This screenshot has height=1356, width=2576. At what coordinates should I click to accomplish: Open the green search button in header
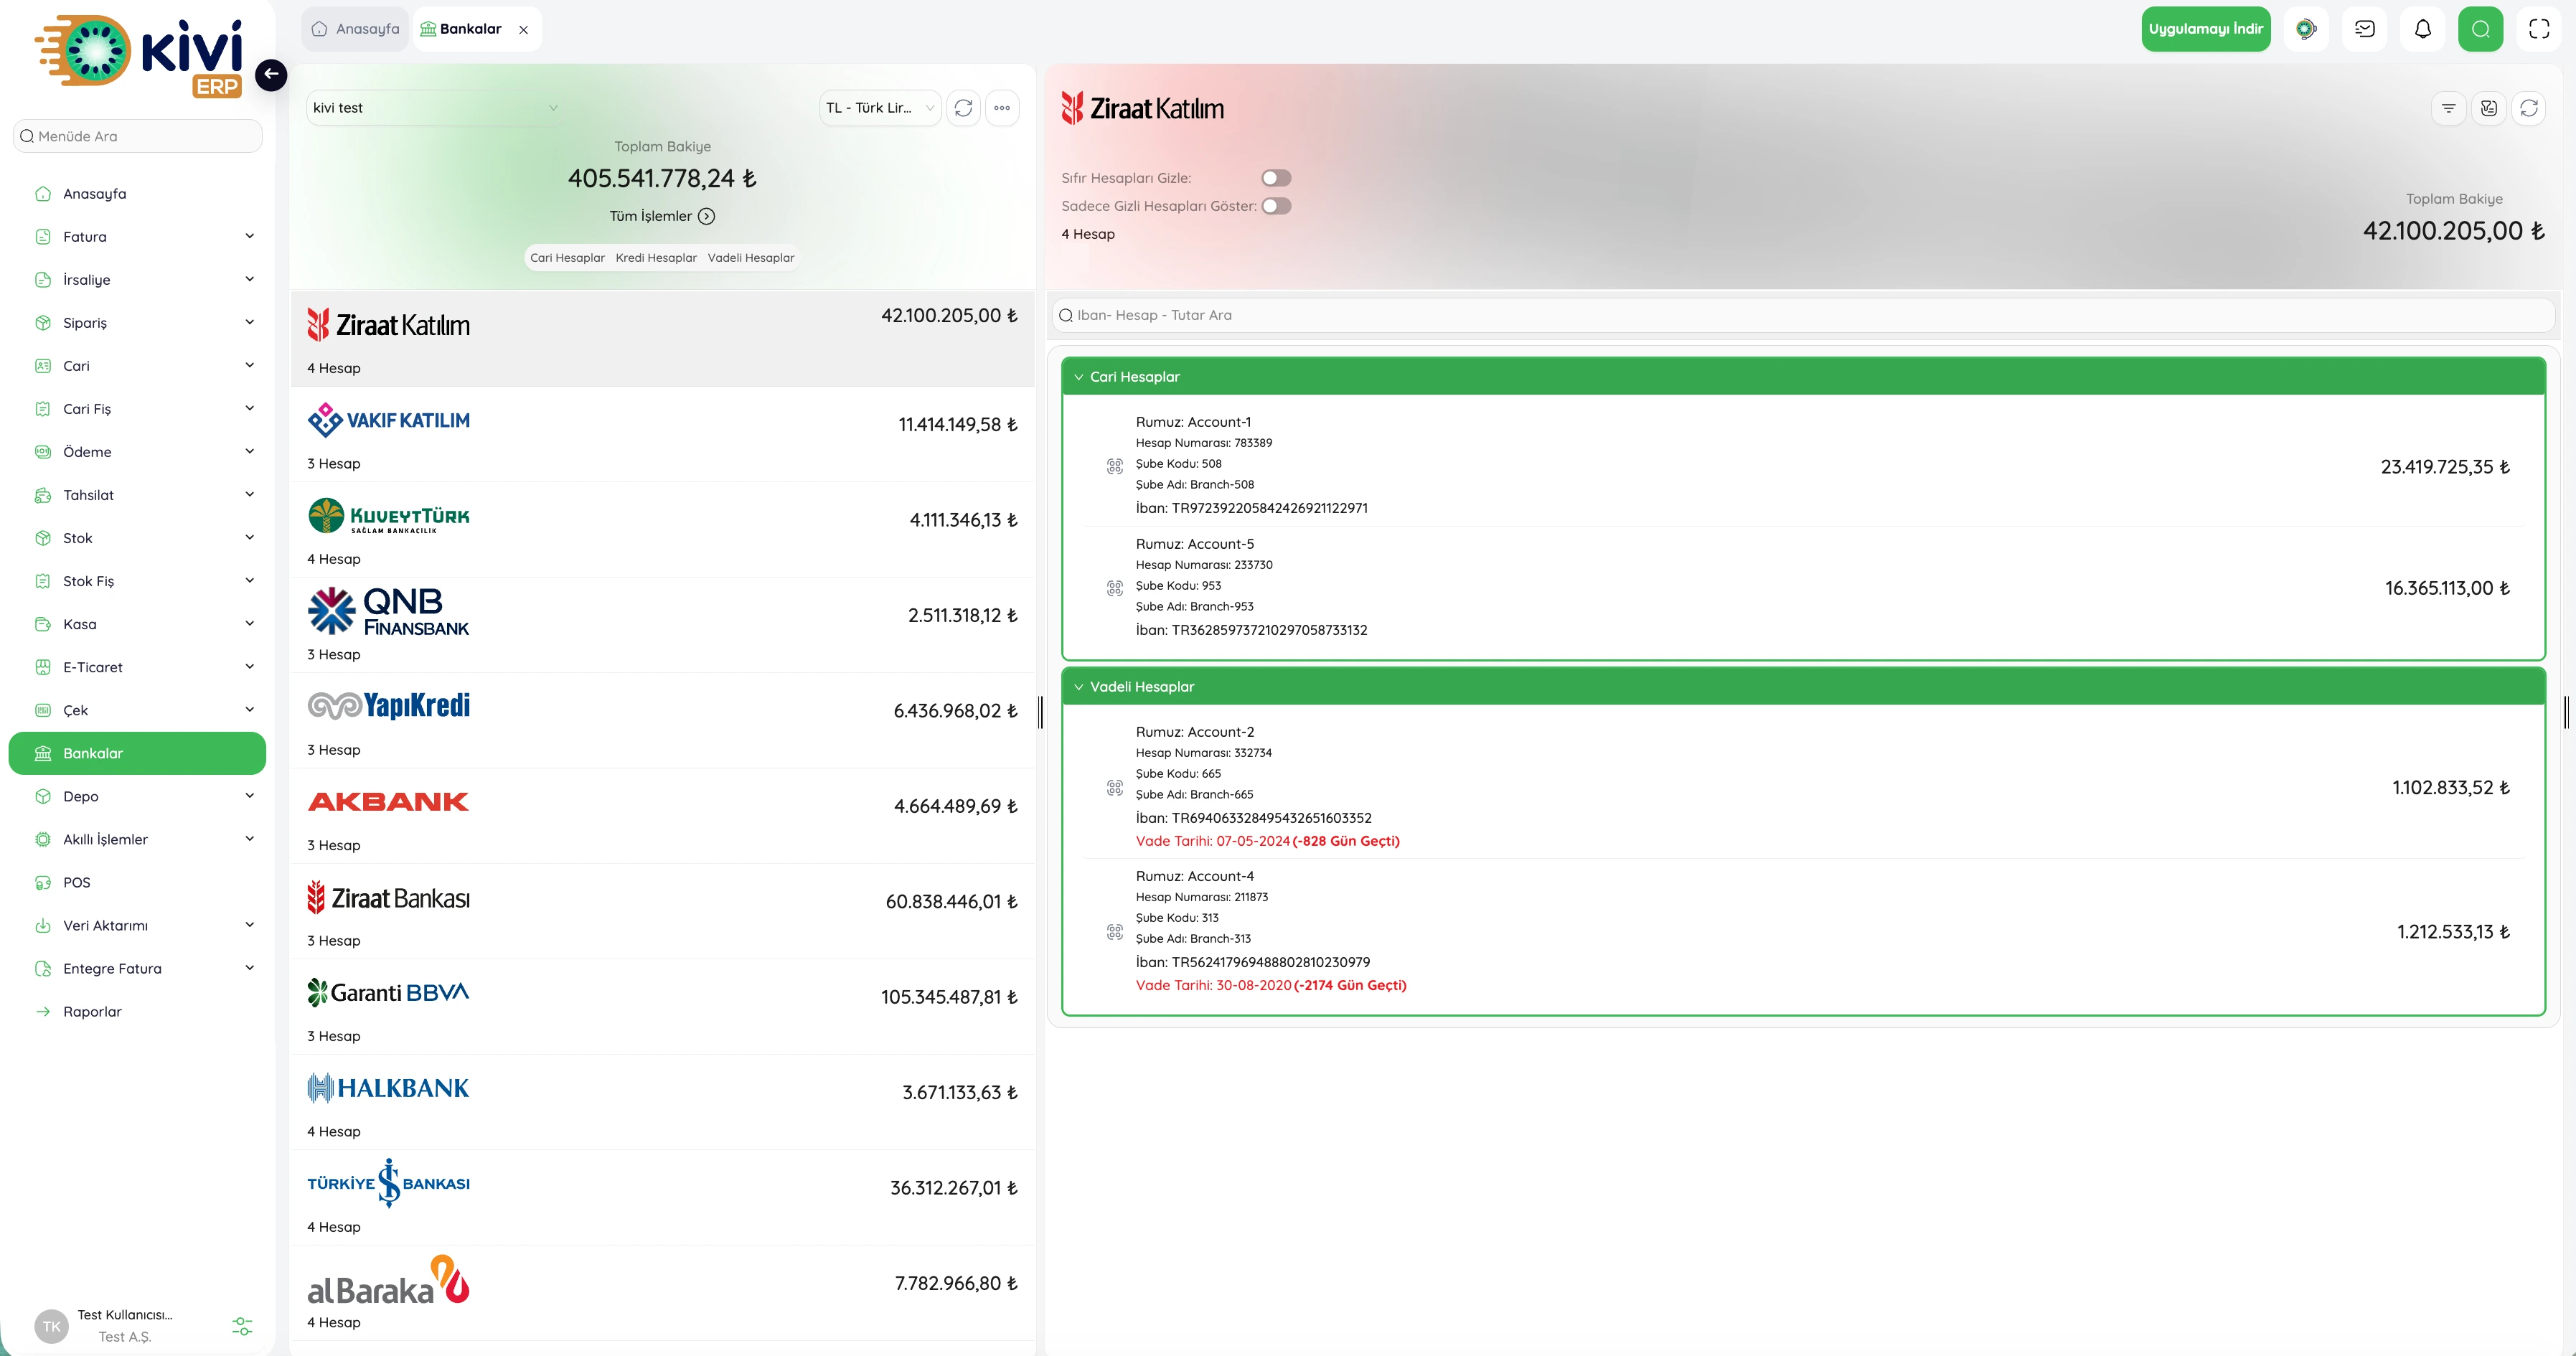2480,29
